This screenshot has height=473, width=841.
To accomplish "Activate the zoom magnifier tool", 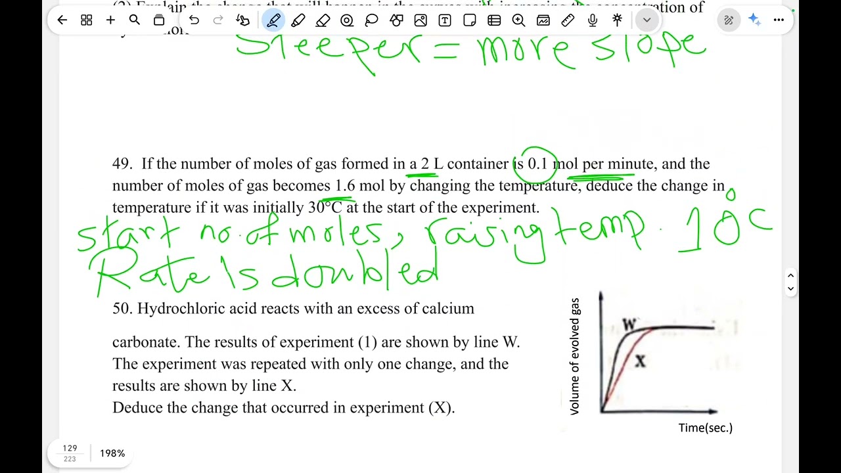I will 518,20.
